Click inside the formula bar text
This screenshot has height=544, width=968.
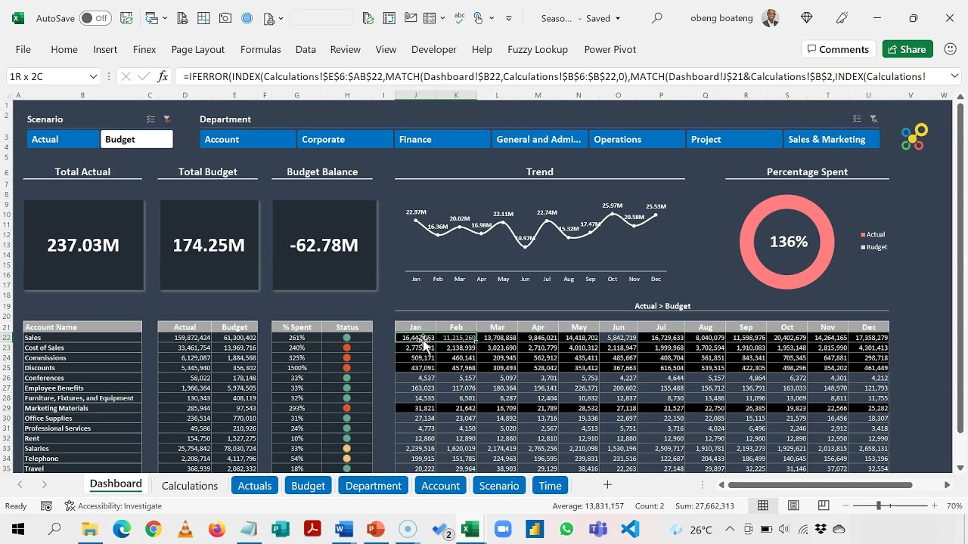pyautogui.click(x=560, y=76)
